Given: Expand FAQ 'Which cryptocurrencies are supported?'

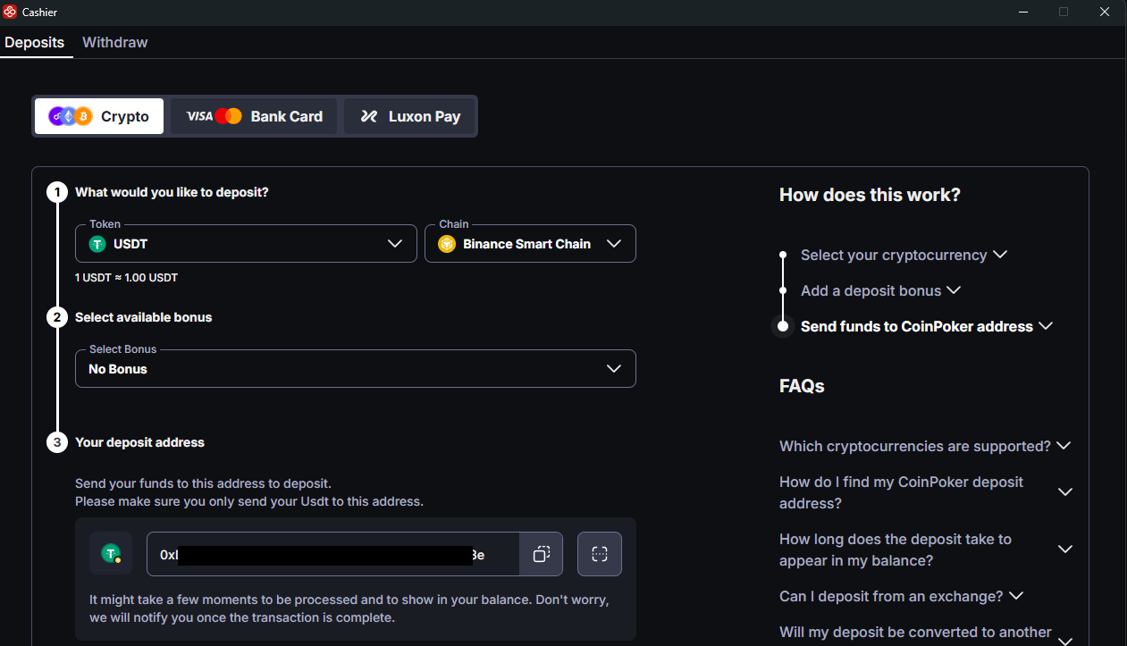Looking at the screenshot, I should (x=925, y=446).
